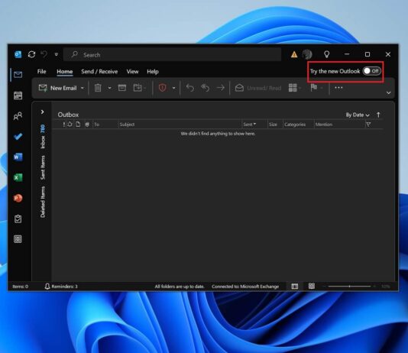Open more ribbon commands ellipsis
This screenshot has height=353, width=408.
pos(338,88)
